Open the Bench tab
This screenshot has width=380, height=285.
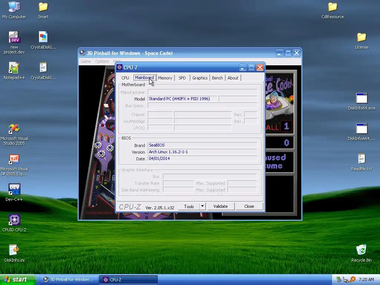tap(217, 78)
